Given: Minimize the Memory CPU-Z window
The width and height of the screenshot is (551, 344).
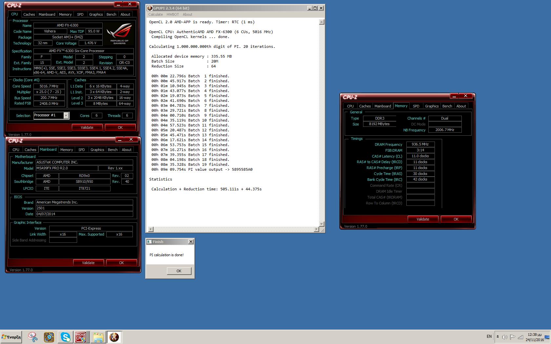Looking at the screenshot, I should click(454, 96).
